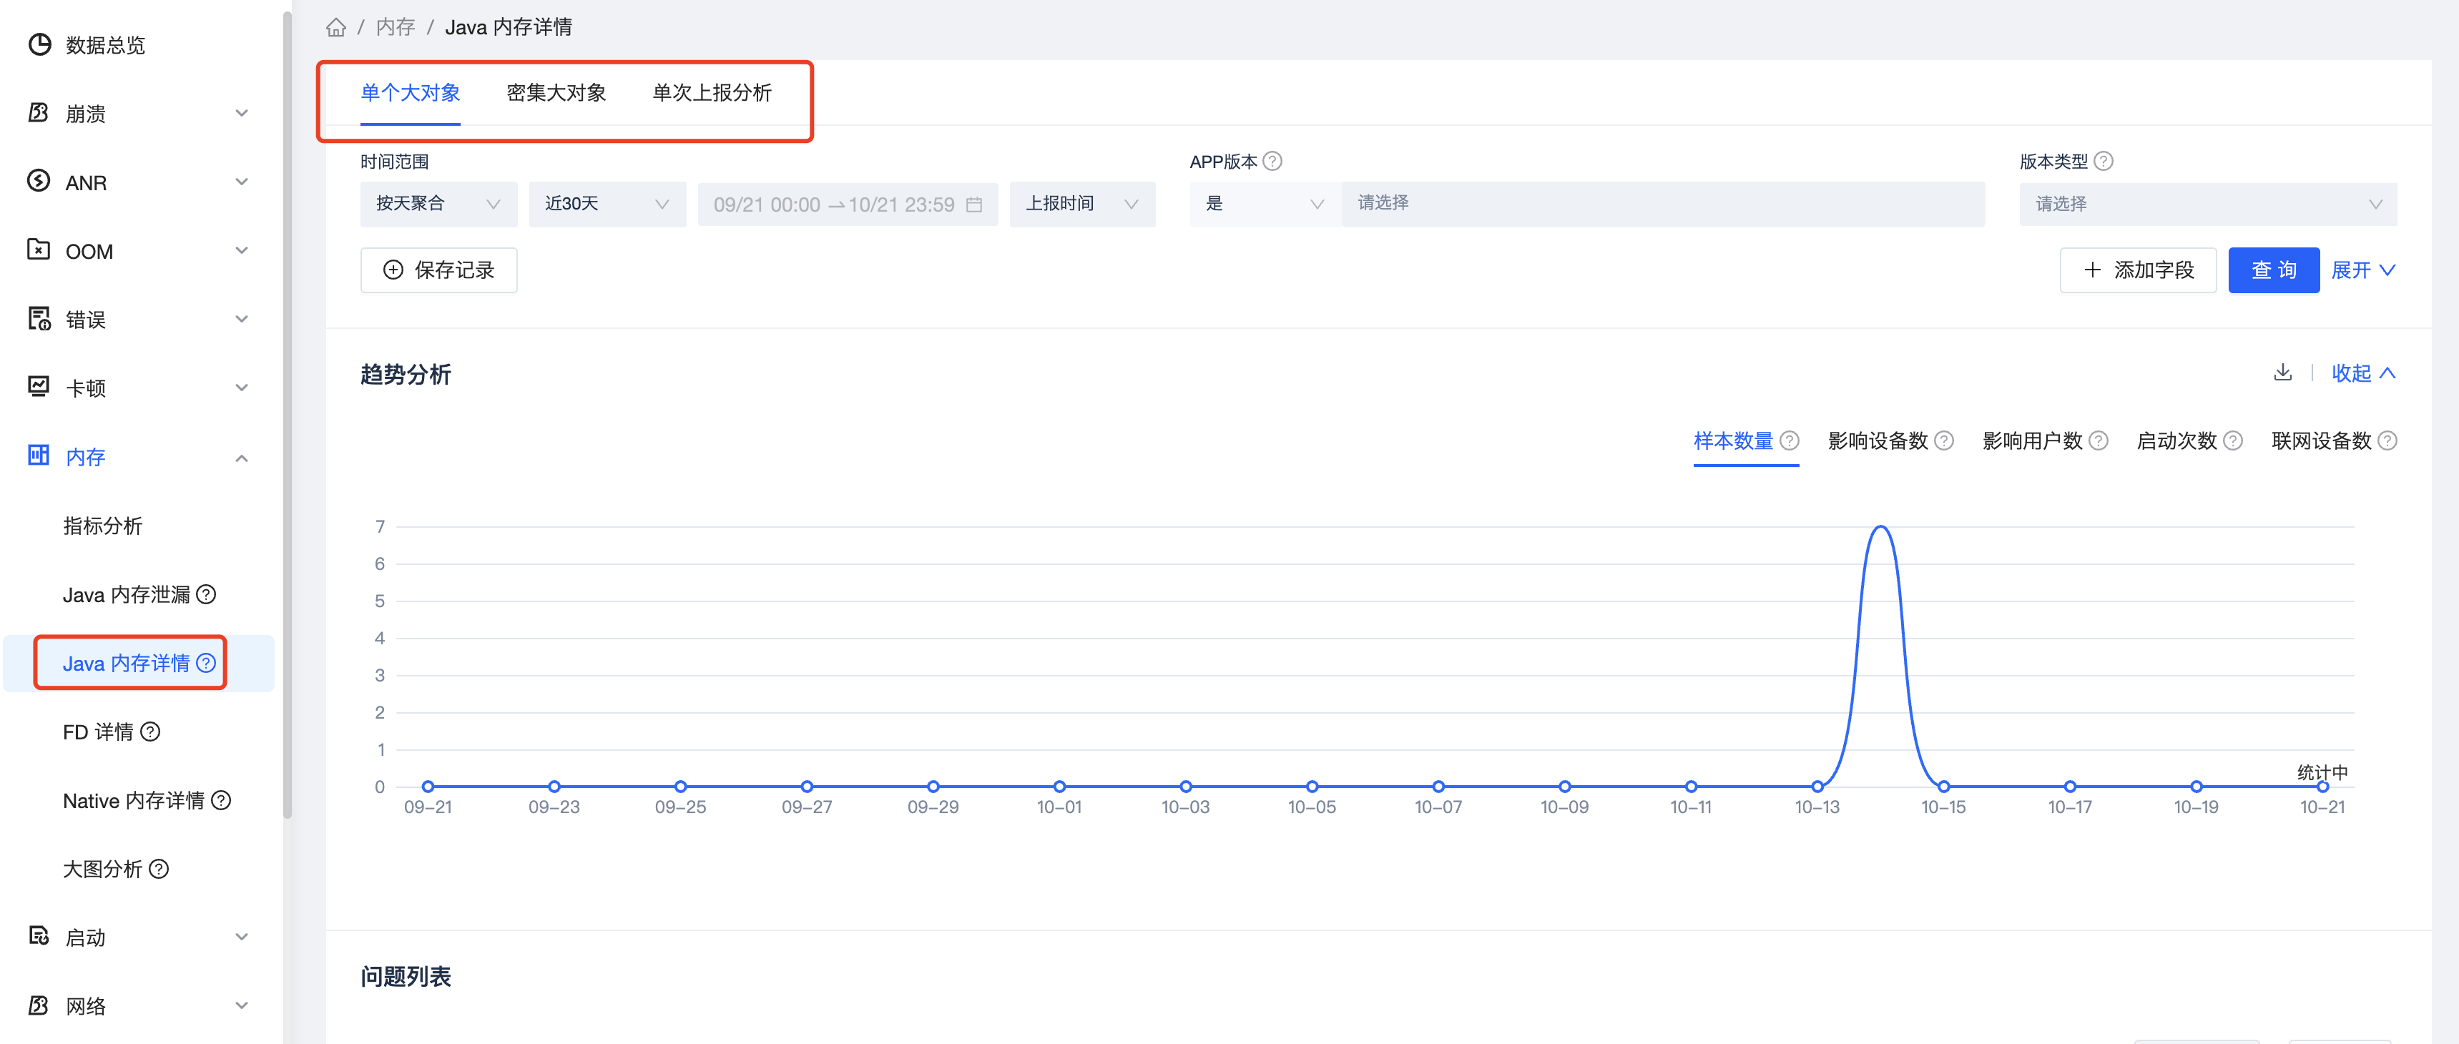Click the 错误 sidebar icon
Screen dimensions: 2459x1044
[x=39, y=319]
